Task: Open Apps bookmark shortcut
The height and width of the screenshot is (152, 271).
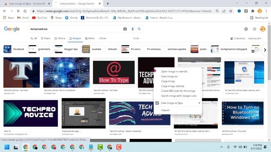Action: coord(8,18)
